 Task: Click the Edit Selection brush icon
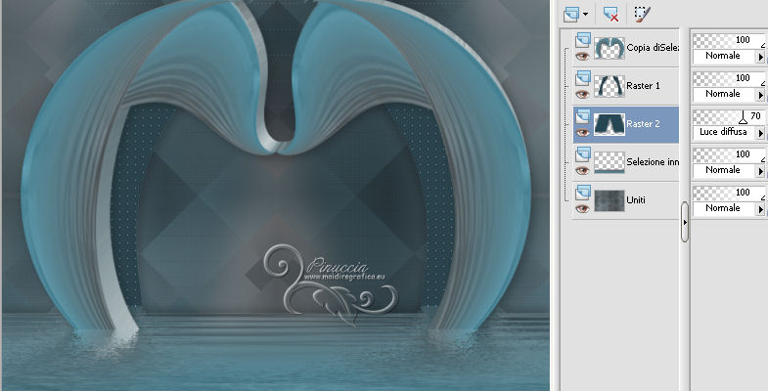642,15
